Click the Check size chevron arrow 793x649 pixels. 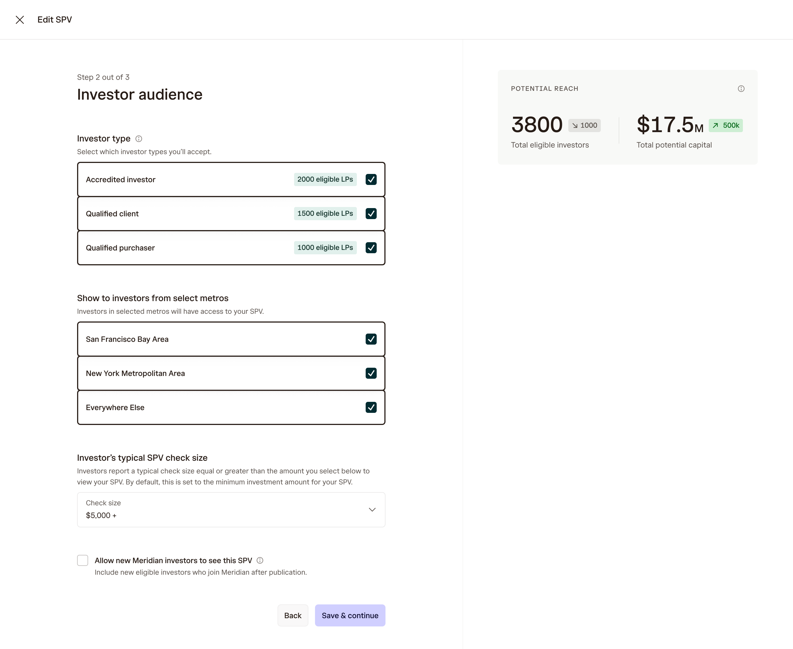coord(372,509)
